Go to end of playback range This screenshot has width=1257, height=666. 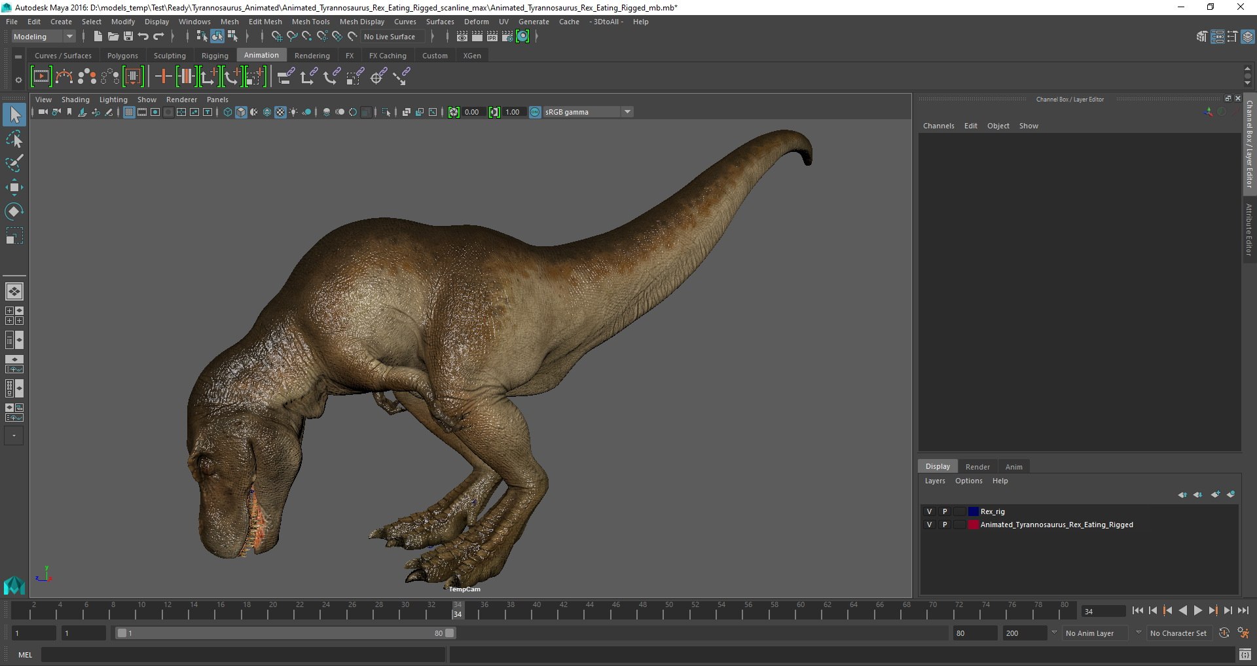[1243, 610]
